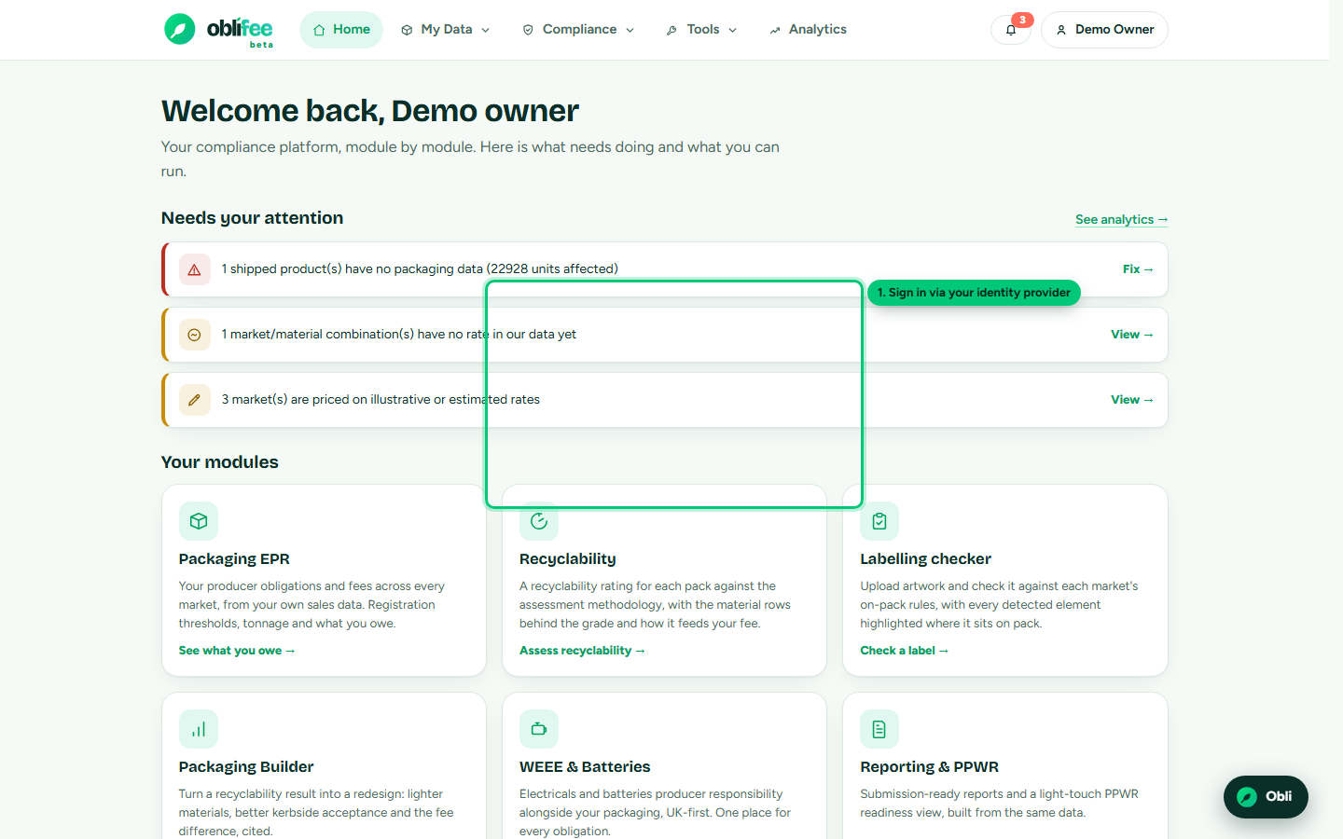
Task: Click the 'Welcome back, Demo owner' heading
Action: (x=370, y=111)
